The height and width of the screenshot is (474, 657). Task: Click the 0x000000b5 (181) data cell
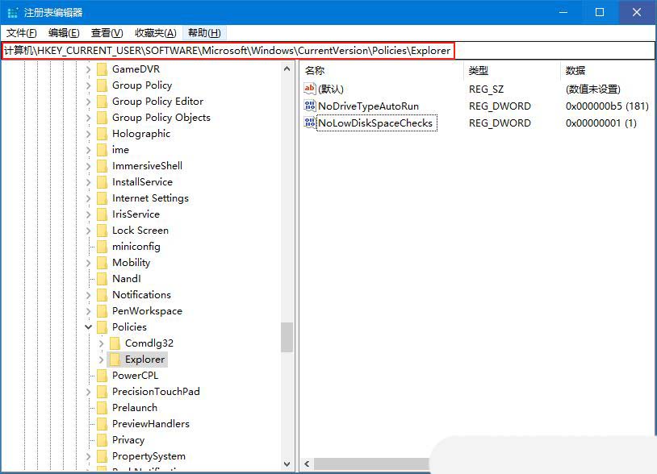coord(607,106)
